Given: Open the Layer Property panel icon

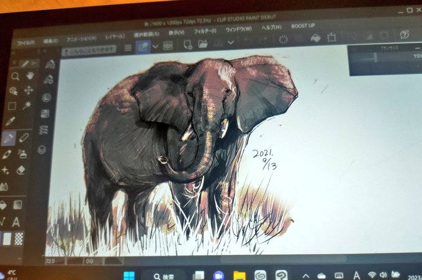Looking at the screenshot, I should (43, 130).
